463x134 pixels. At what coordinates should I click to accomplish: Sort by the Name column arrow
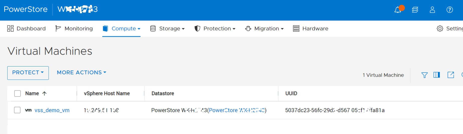(x=45, y=93)
